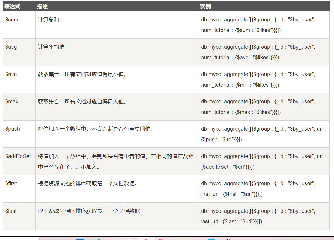Viewport: 334px width, 240px height.
Task: Click the $min expression name
Action: point(11,75)
